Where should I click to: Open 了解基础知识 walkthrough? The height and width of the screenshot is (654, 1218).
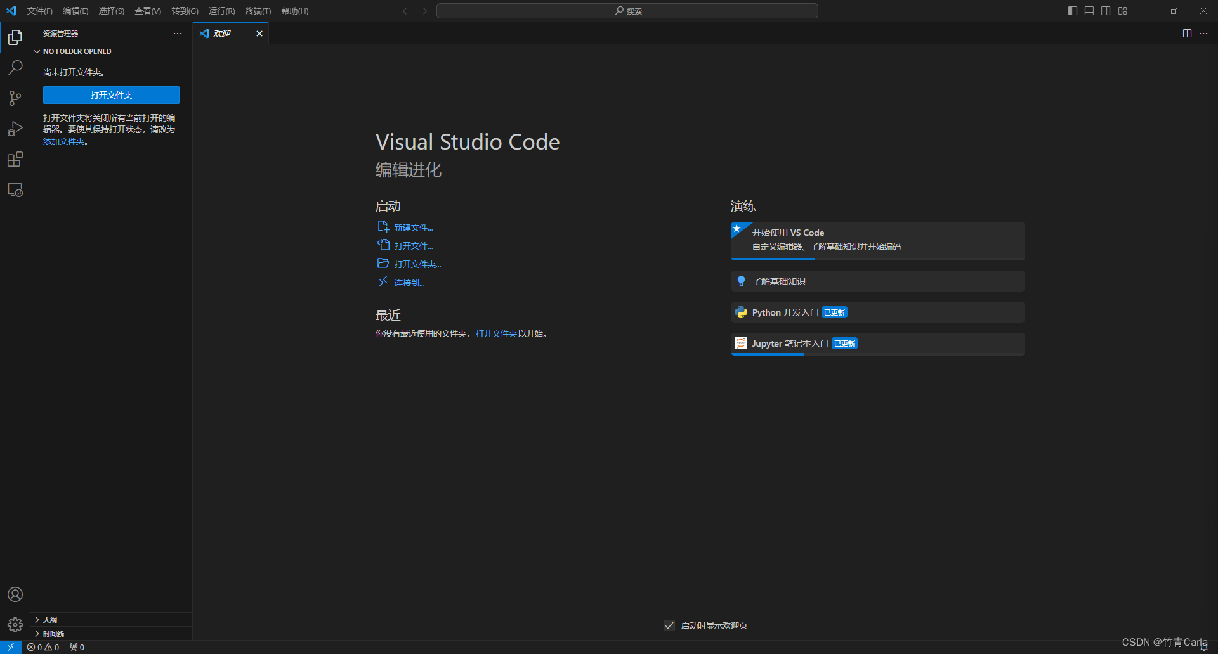pyautogui.click(x=877, y=281)
